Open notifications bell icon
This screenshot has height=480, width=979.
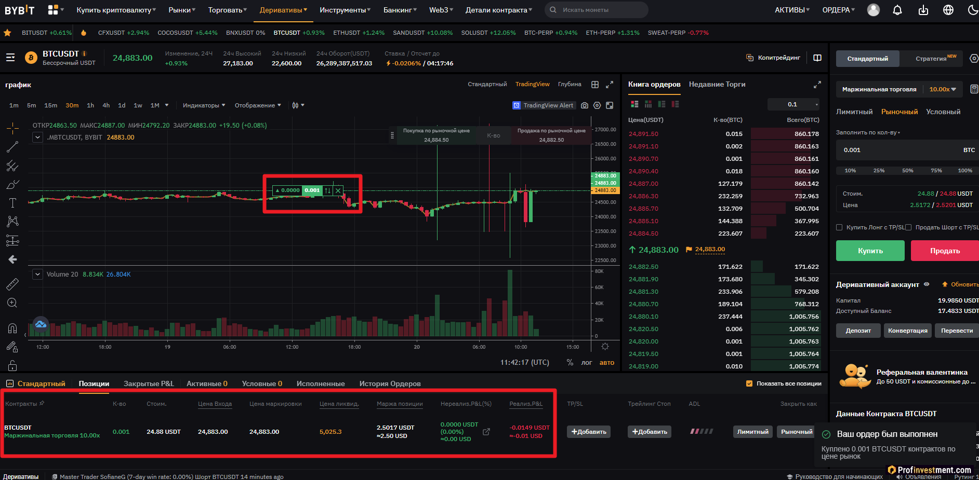(x=897, y=10)
